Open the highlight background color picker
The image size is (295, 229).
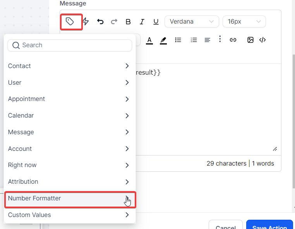point(163,40)
